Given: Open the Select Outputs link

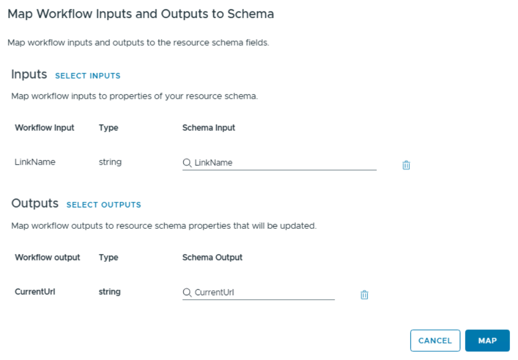Looking at the screenshot, I should coord(104,205).
